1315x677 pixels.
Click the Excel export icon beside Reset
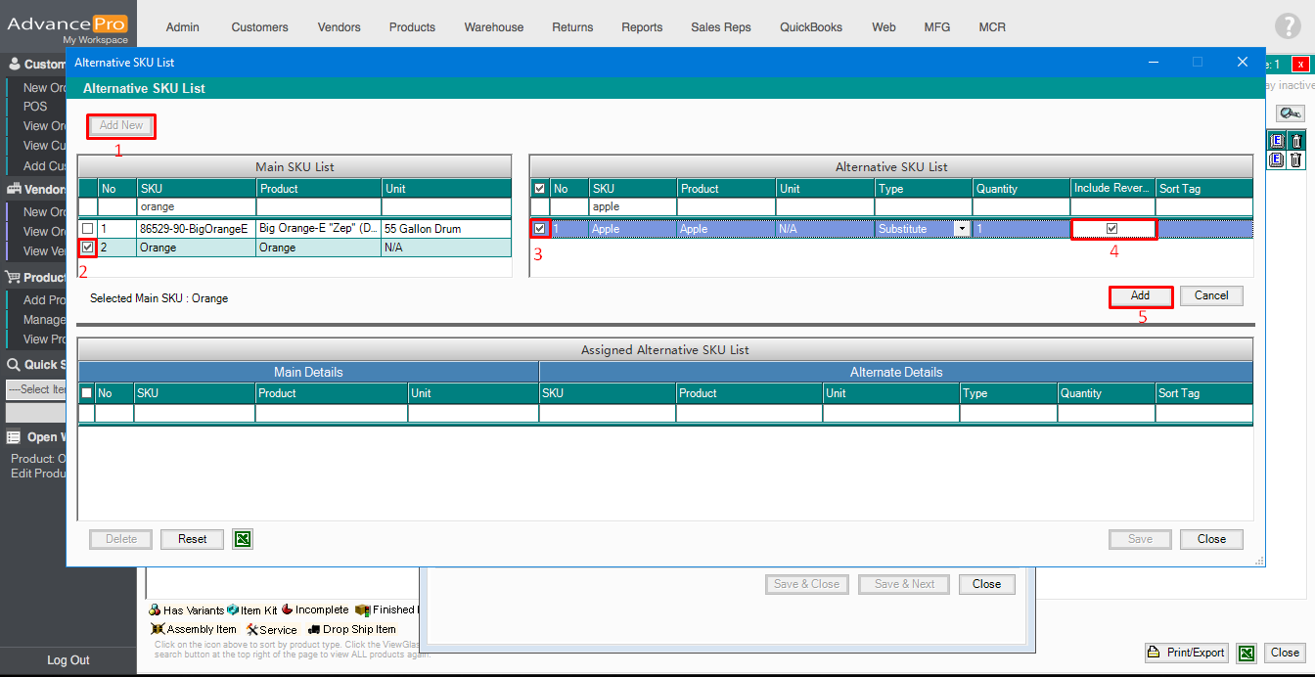point(243,539)
